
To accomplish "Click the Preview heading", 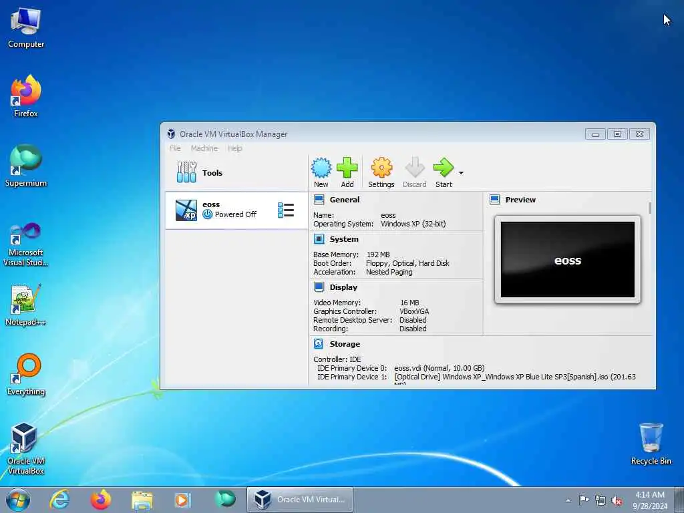I will [520, 200].
